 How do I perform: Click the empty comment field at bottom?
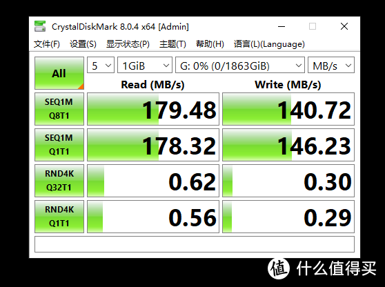click(195, 244)
